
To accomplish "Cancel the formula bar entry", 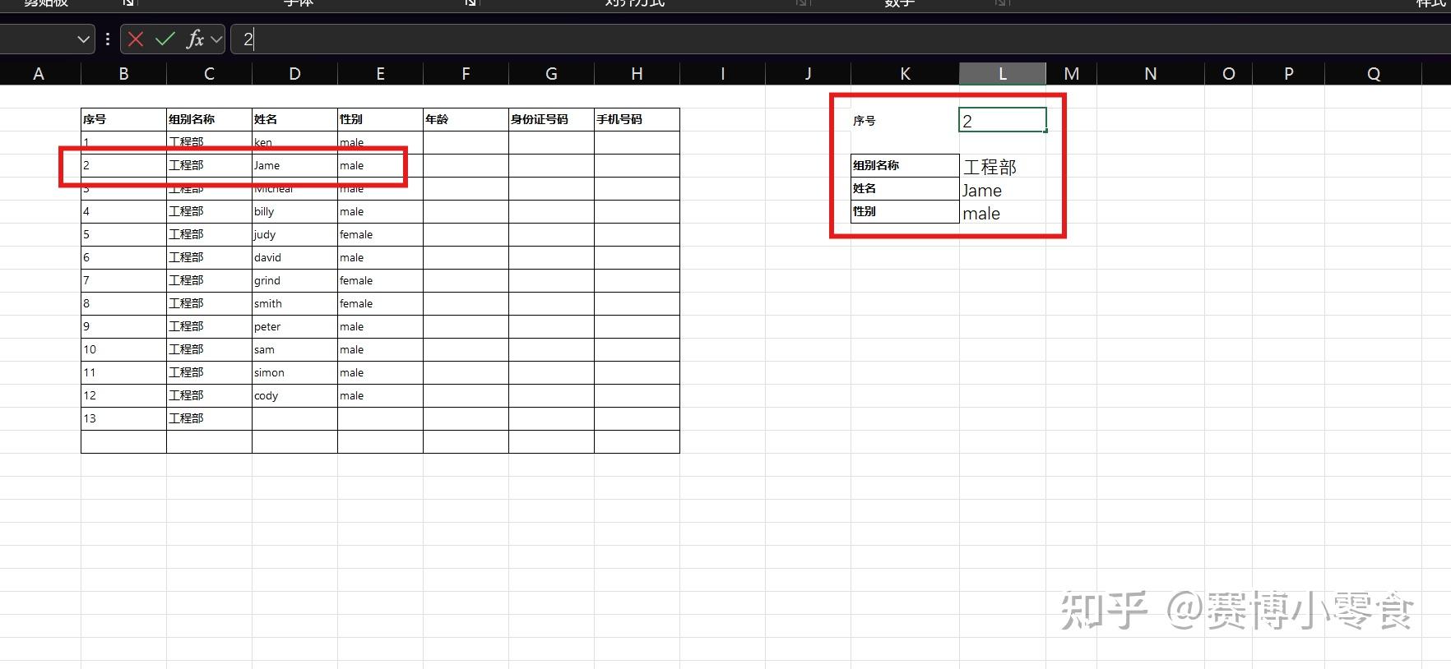I will (136, 39).
